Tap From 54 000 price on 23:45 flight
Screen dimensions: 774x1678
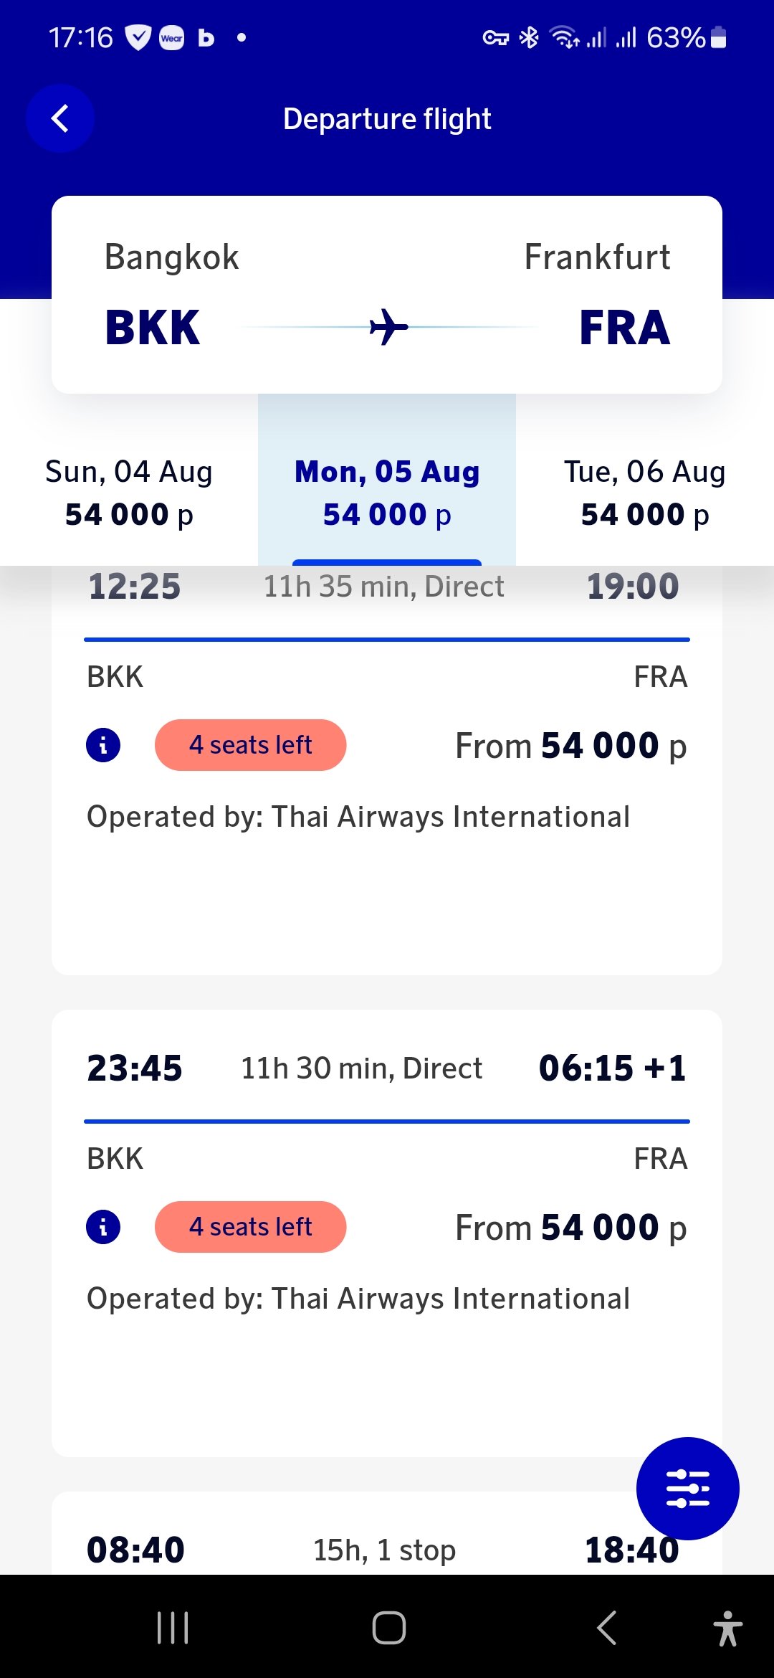click(570, 1227)
